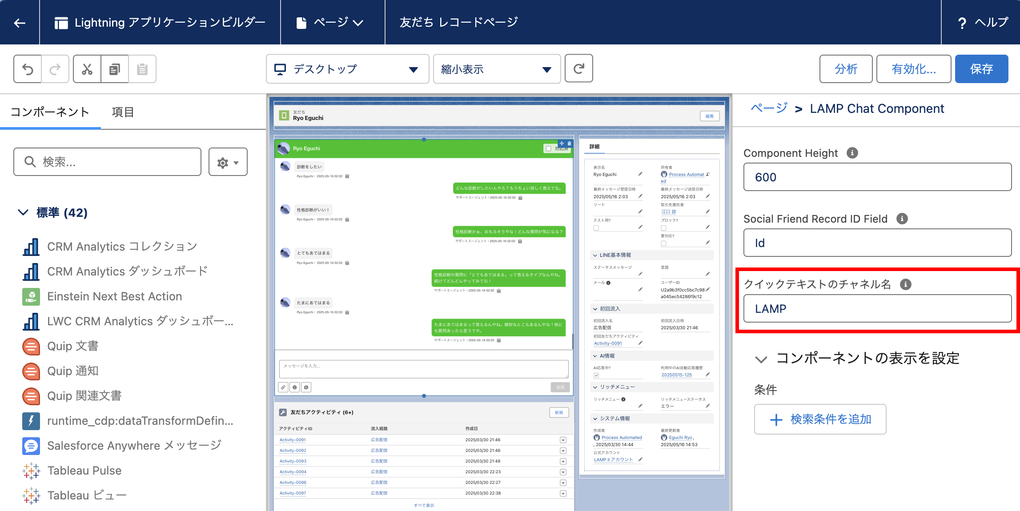Viewport: 1020px width, 511px height.
Task: Open the component list settings gear
Action: (228, 162)
